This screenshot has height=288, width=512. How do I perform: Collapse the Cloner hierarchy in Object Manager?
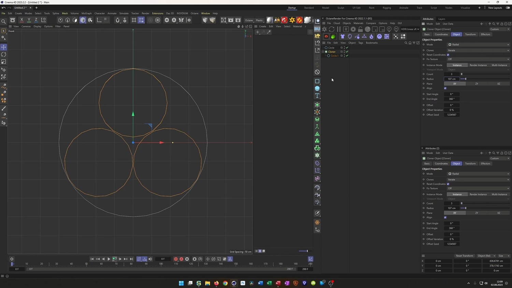(x=323, y=52)
